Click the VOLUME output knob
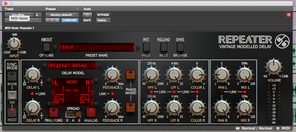The image size is (296, 132). point(274,67)
